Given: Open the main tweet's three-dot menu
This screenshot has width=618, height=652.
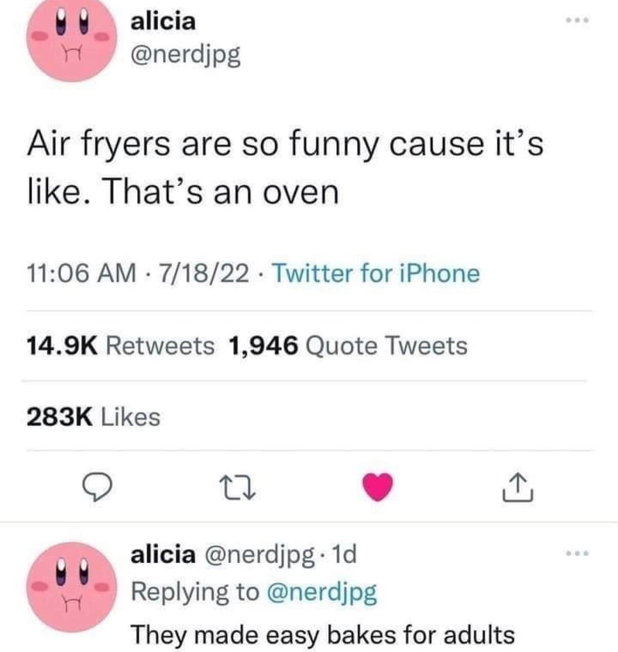Looking at the screenshot, I should 577,20.
